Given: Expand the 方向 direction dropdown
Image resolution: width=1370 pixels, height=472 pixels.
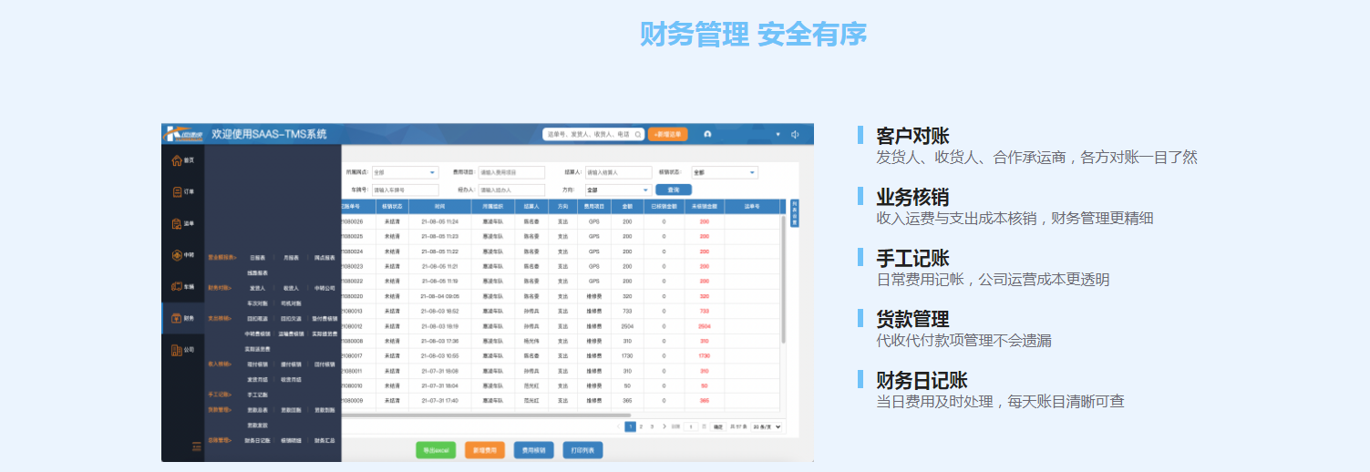Looking at the screenshot, I should pos(618,190).
